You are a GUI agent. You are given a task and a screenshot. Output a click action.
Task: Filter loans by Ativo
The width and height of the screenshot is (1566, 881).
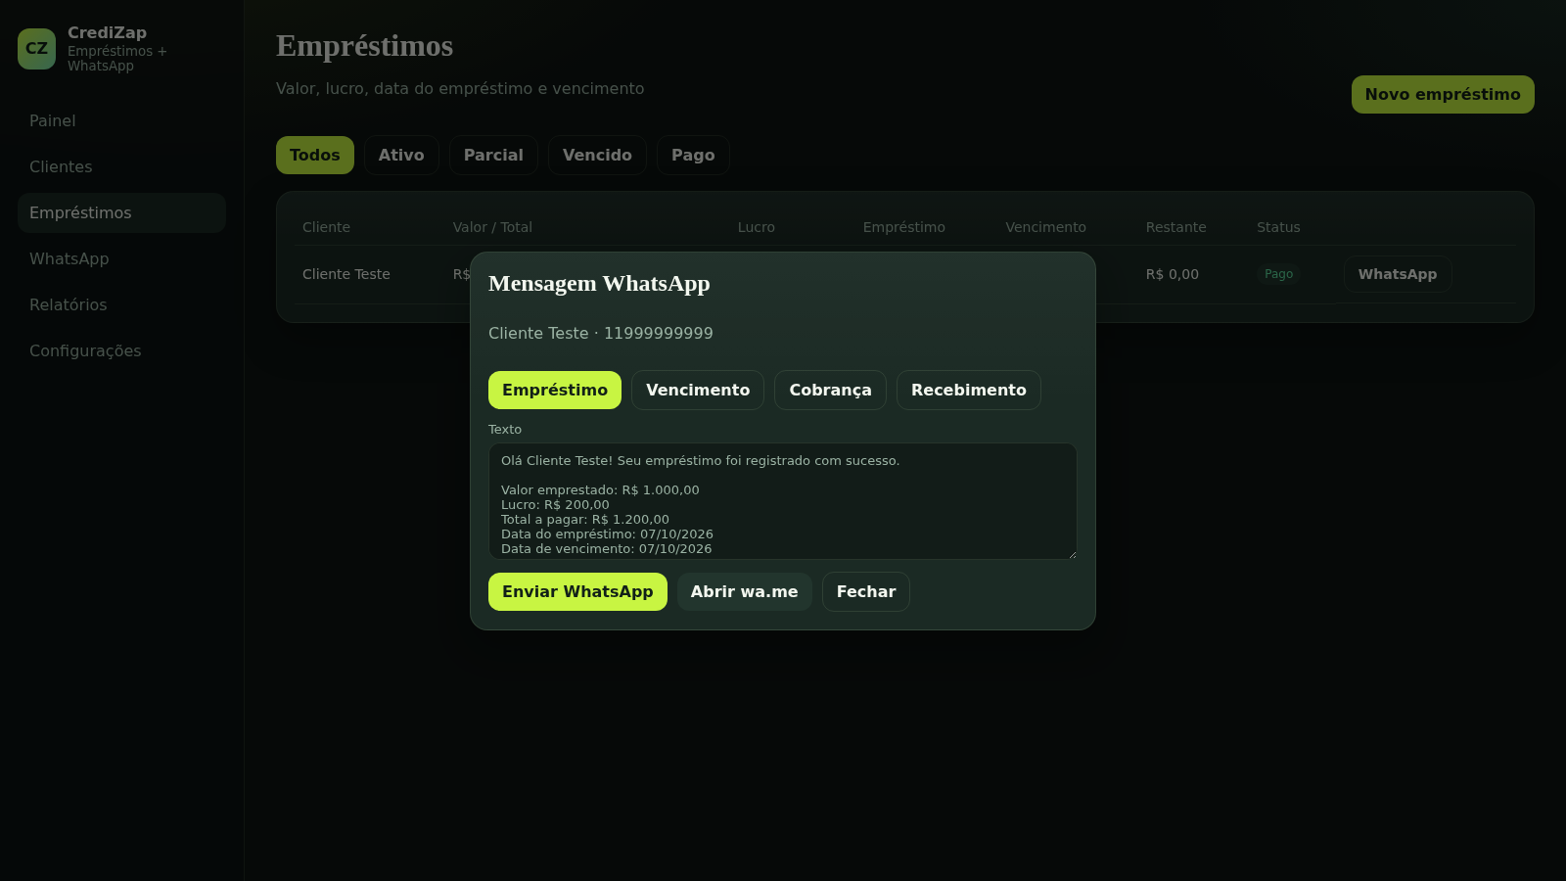pos(401,155)
